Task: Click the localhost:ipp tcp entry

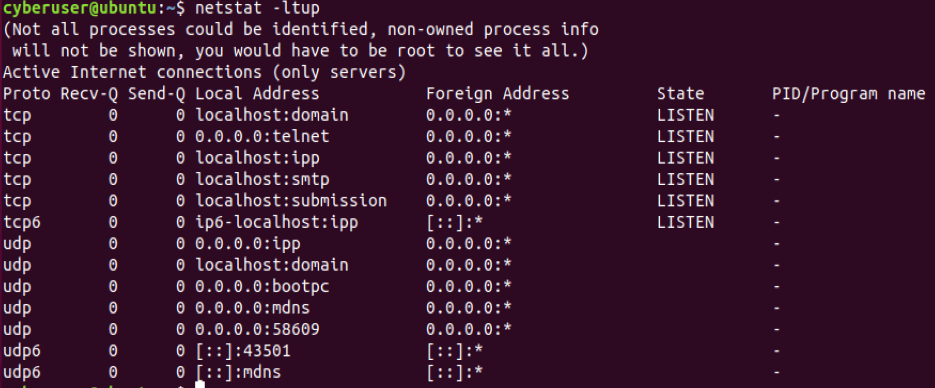Action: click(257, 158)
